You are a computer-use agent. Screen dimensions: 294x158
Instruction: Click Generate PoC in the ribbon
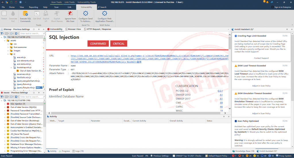tap(13, 16)
